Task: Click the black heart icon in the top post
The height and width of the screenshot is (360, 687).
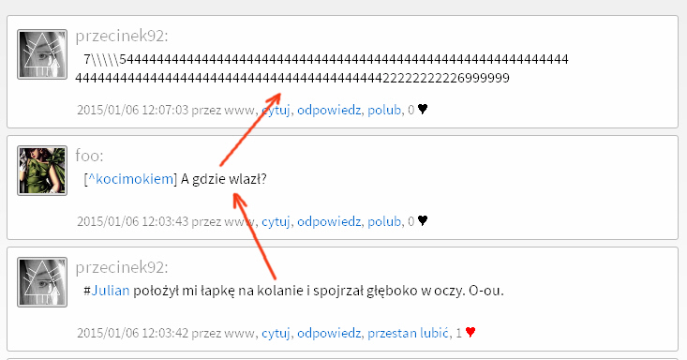Action: pos(423,109)
